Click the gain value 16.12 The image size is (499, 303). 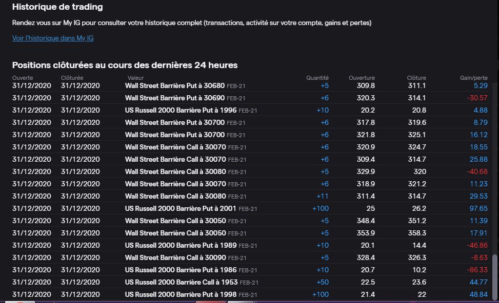[x=478, y=135]
